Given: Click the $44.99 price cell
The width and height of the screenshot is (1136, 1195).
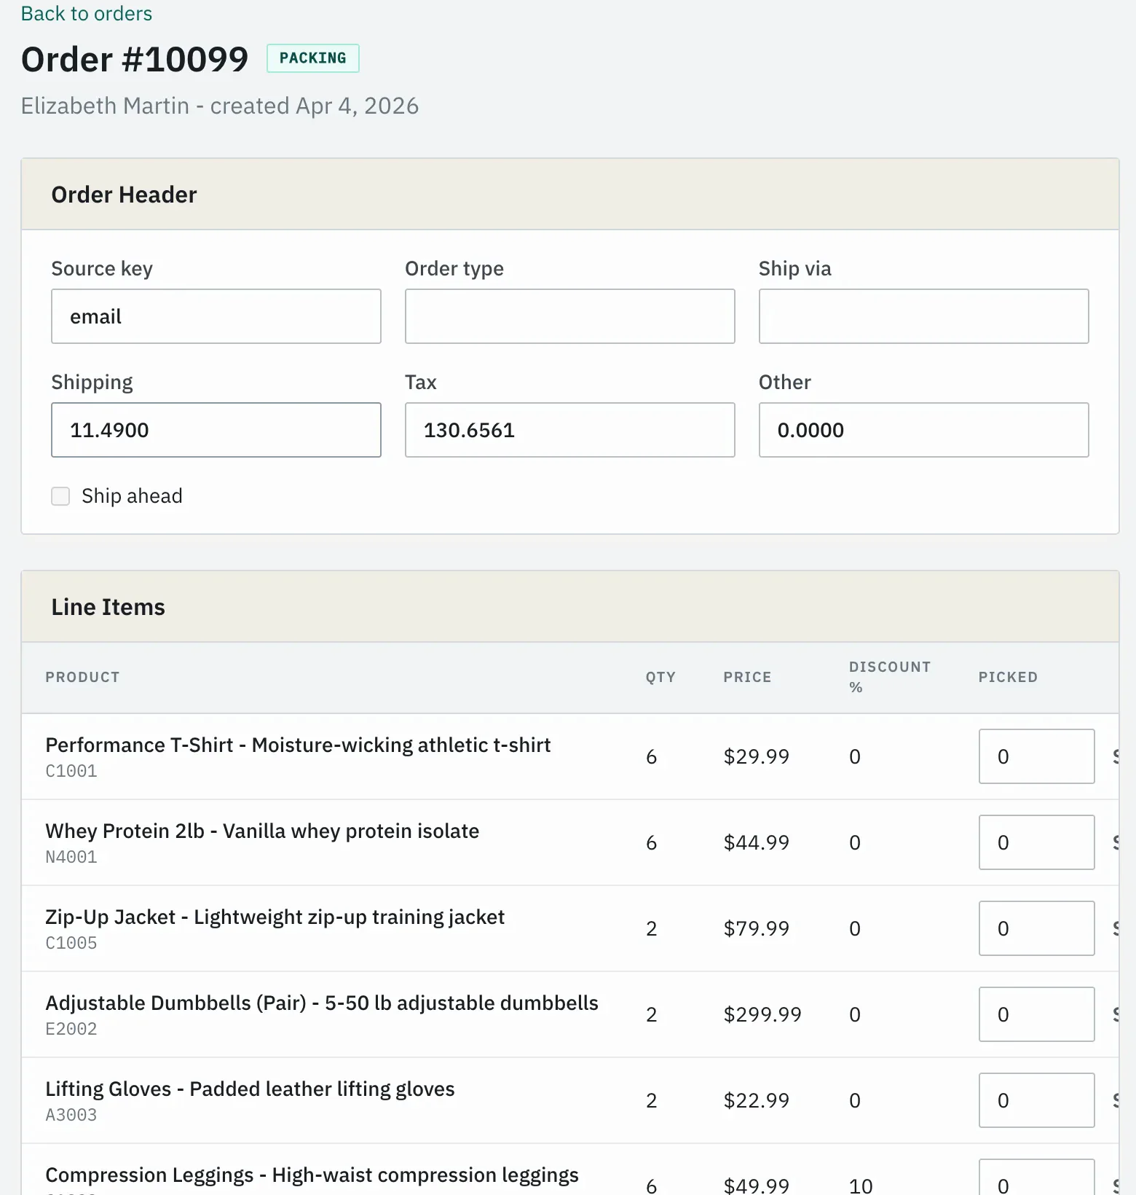Looking at the screenshot, I should pyautogui.click(x=757, y=842).
